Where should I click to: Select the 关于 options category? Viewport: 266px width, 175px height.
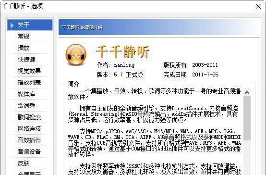point(30,25)
